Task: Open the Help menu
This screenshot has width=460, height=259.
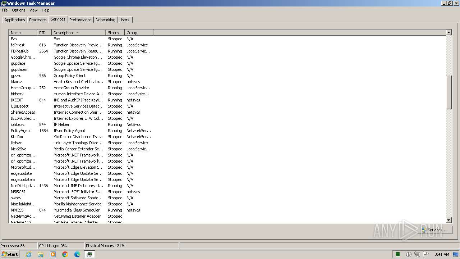Action: 46,10
